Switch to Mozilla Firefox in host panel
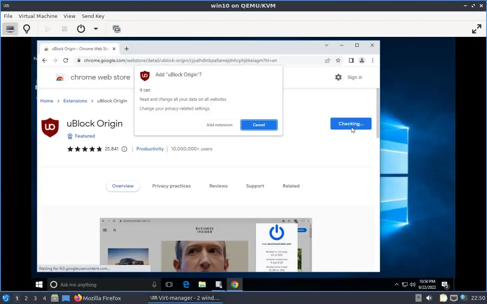 point(97,298)
